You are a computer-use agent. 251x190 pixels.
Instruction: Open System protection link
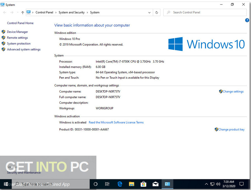[19, 44]
